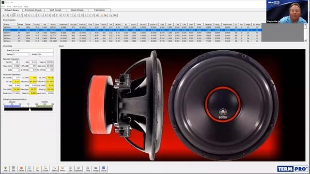The height and width of the screenshot is (174, 310).
Task: Click the yellow BL (Tm) field
Action: [x=49, y=78]
